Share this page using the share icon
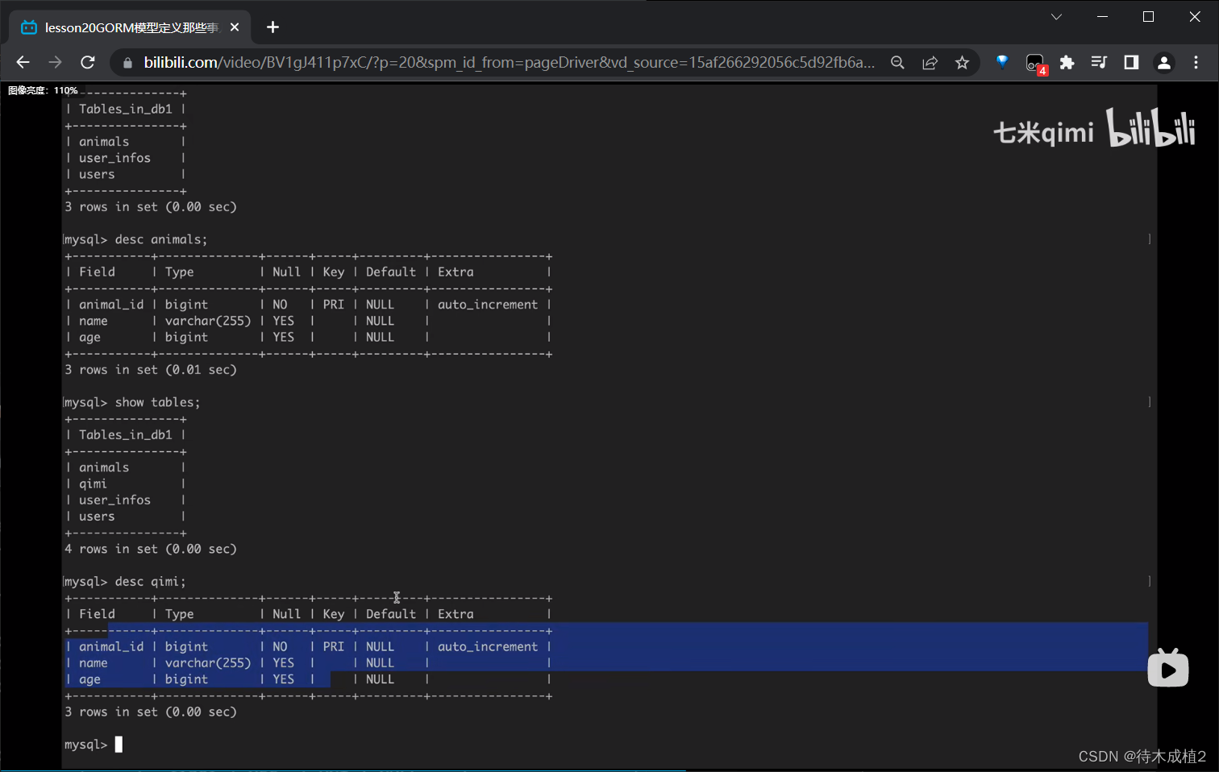 [x=930, y=62]
